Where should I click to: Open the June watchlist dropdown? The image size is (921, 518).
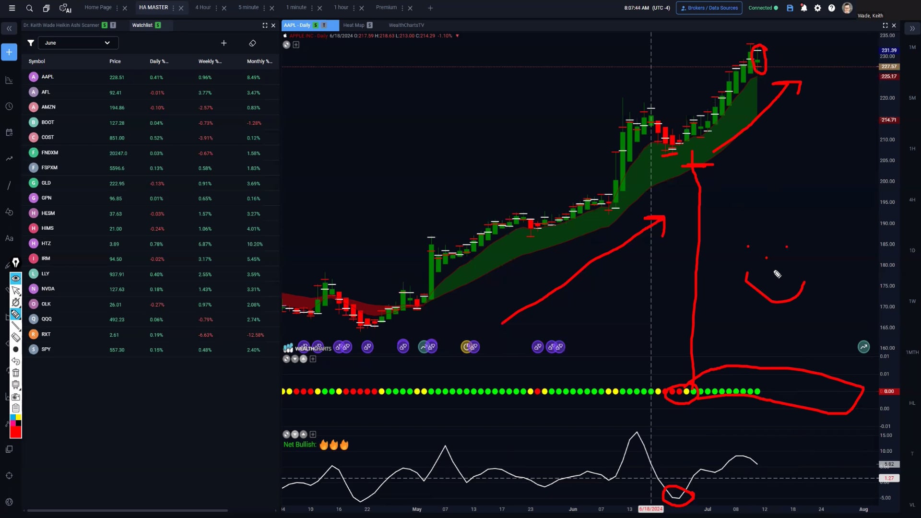[x=78, y=43]
